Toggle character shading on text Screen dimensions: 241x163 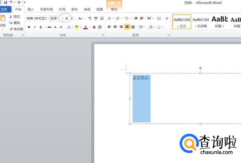click(x=94, y=27)
